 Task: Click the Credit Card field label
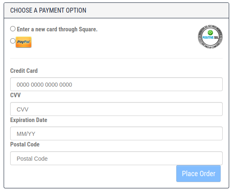tap(24, 71)
